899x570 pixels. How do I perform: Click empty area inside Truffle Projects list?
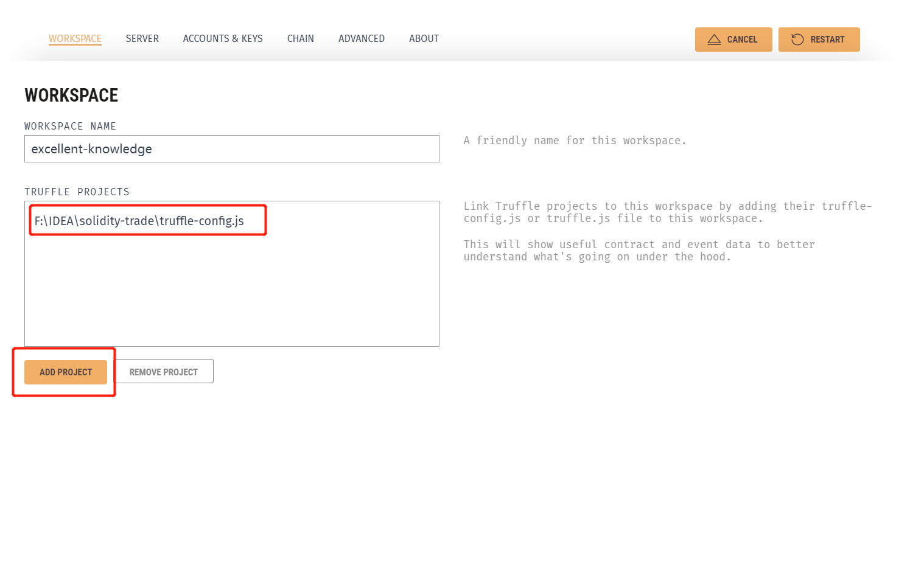231,292
